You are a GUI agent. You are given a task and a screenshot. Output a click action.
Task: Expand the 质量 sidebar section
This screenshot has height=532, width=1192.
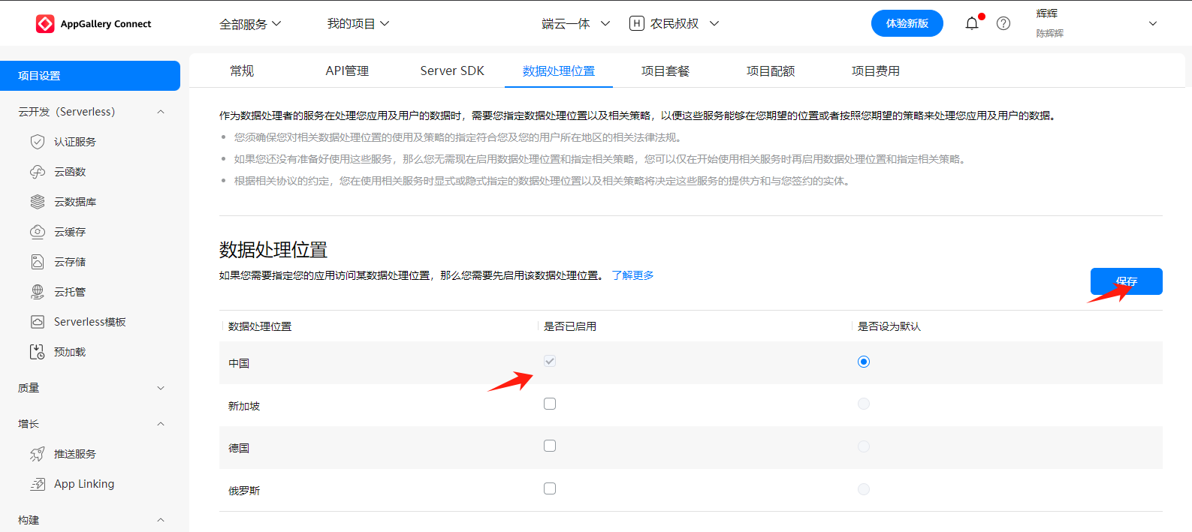161,388
